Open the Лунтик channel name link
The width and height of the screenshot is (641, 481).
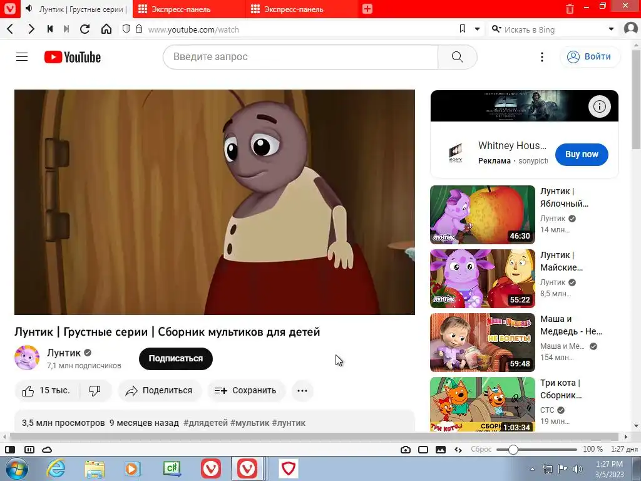pos(64,353)
